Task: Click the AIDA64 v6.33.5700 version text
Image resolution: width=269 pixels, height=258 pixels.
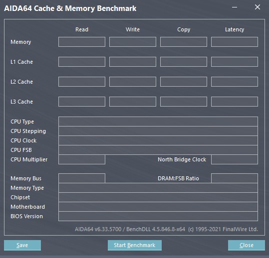Action: click(x=98, y=229)
